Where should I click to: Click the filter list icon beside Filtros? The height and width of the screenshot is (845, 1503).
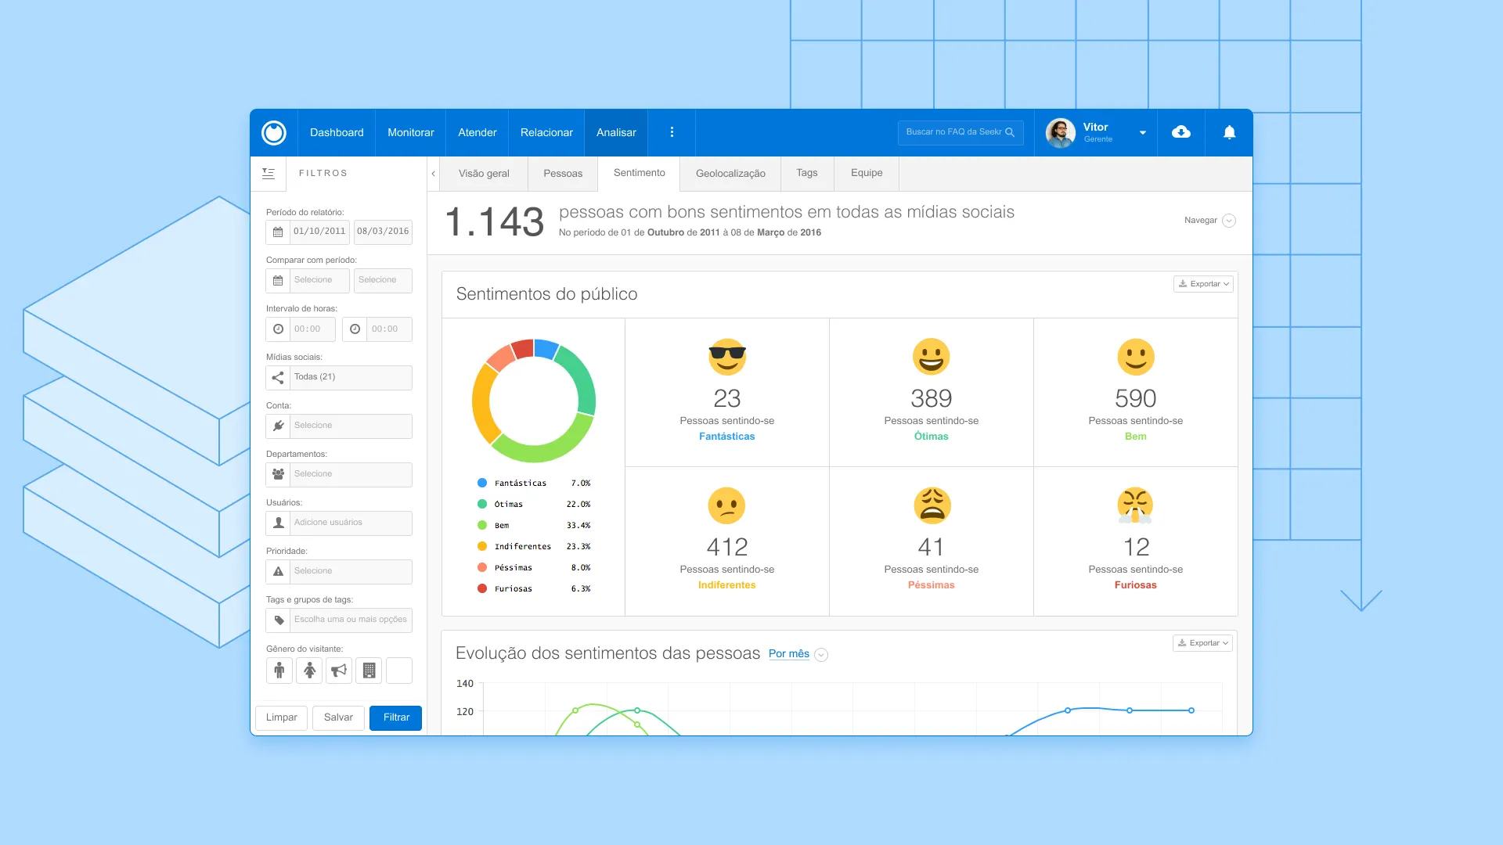pos(269,174)
